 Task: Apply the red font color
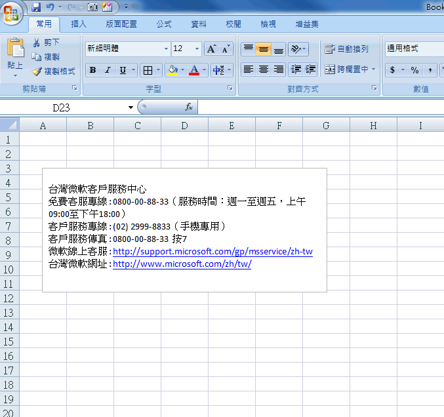pyautogui.click(x=194, y=70)
